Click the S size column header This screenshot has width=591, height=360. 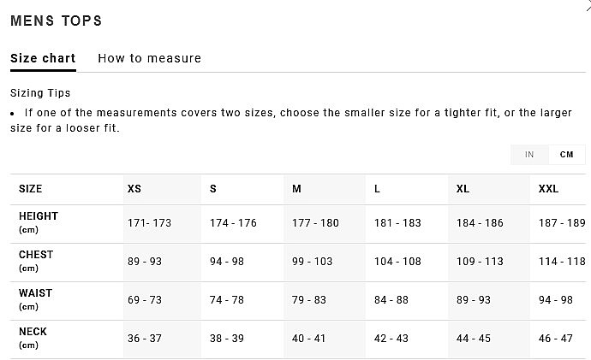point(213,189)
